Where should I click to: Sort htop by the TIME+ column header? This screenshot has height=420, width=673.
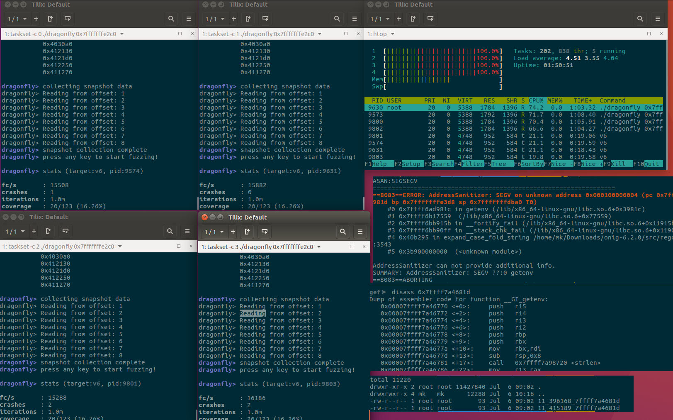[x=583, y=100]
